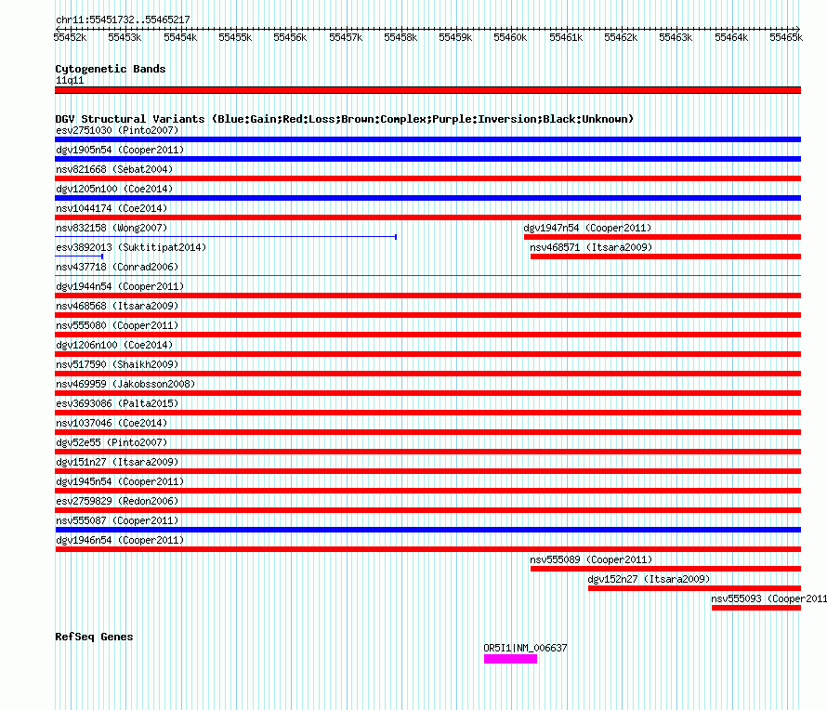Select the magenta OR5I1 gene bar

coord(510,659)
